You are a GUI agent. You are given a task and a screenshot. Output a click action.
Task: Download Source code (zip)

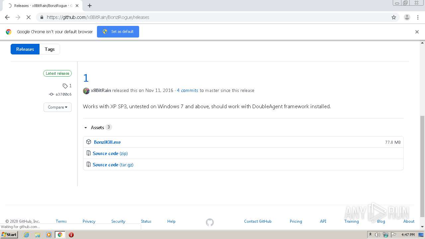point(110,153)
